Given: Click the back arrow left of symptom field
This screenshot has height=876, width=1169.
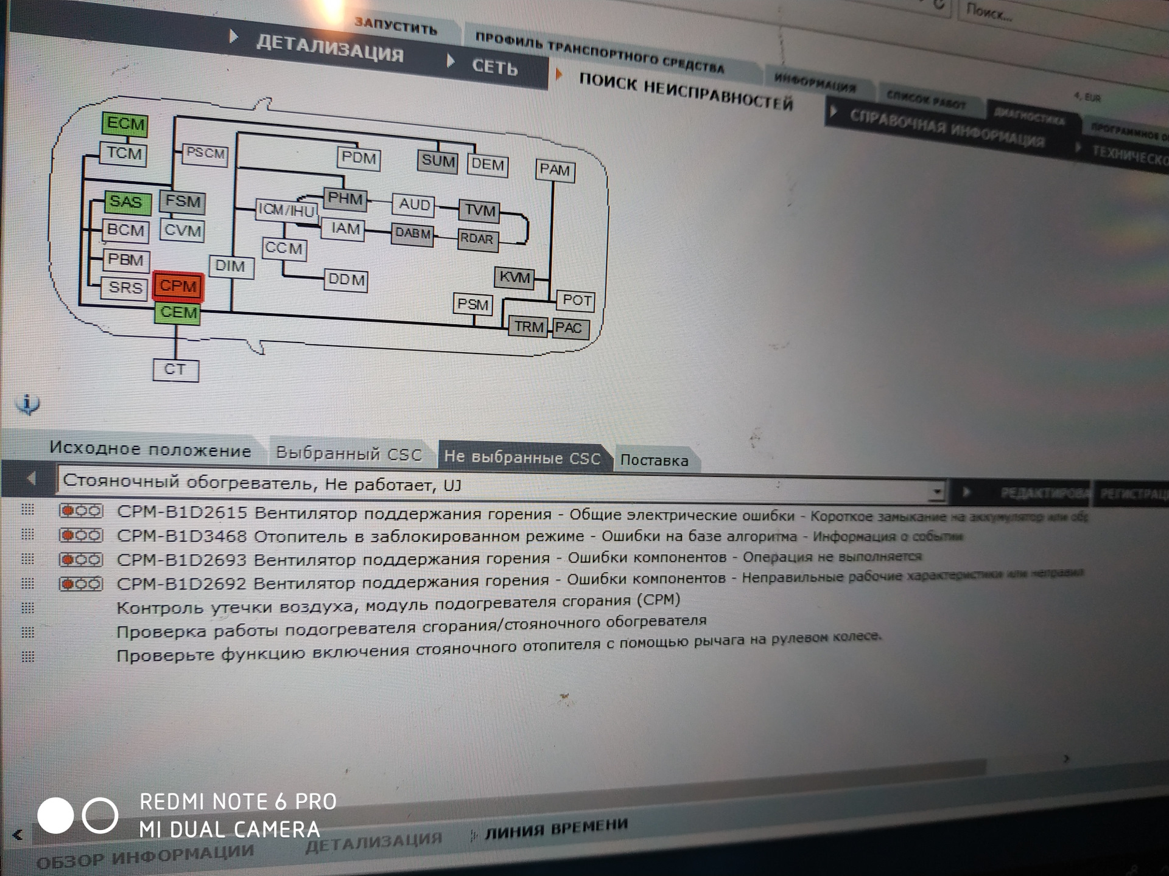Looking at the screenshot, I should (x=31, y=479).
